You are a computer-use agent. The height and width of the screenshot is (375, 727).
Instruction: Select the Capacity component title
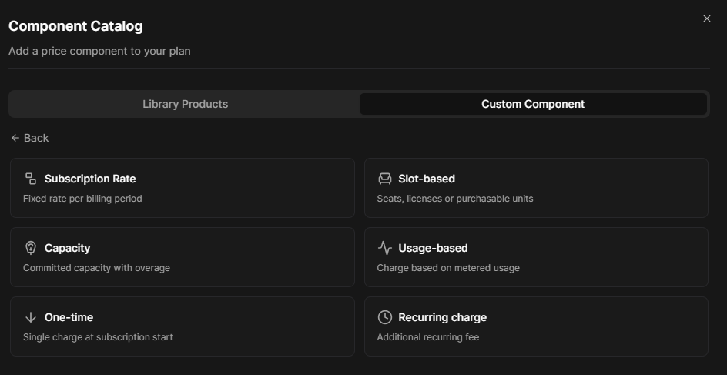[67, 248]
